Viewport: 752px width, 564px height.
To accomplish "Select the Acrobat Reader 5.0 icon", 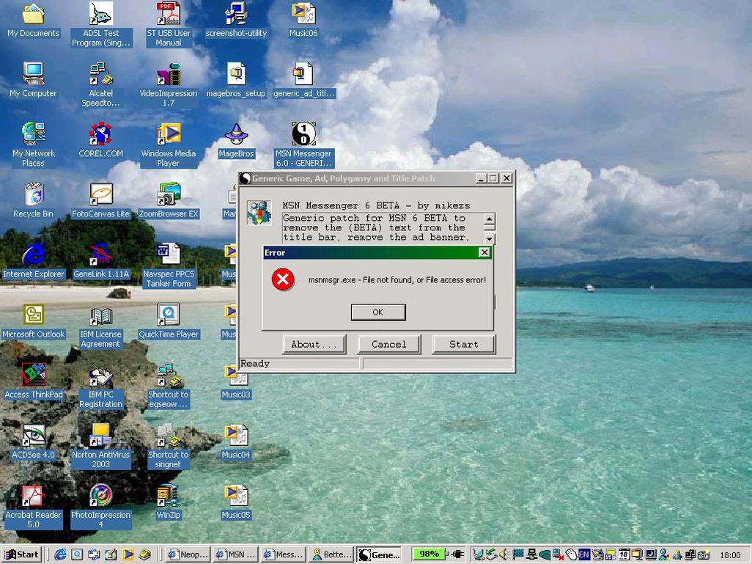I will (34, 496).
